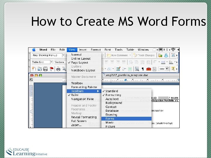Click the Columns layout icon
This screenshot has width=211, height=158.
(130, 69)
